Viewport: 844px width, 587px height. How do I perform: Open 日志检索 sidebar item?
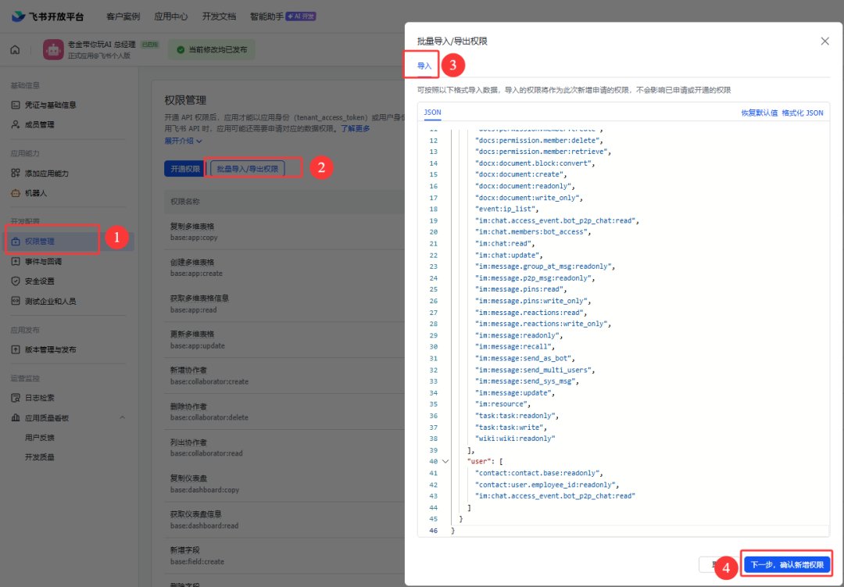[39, 398]
